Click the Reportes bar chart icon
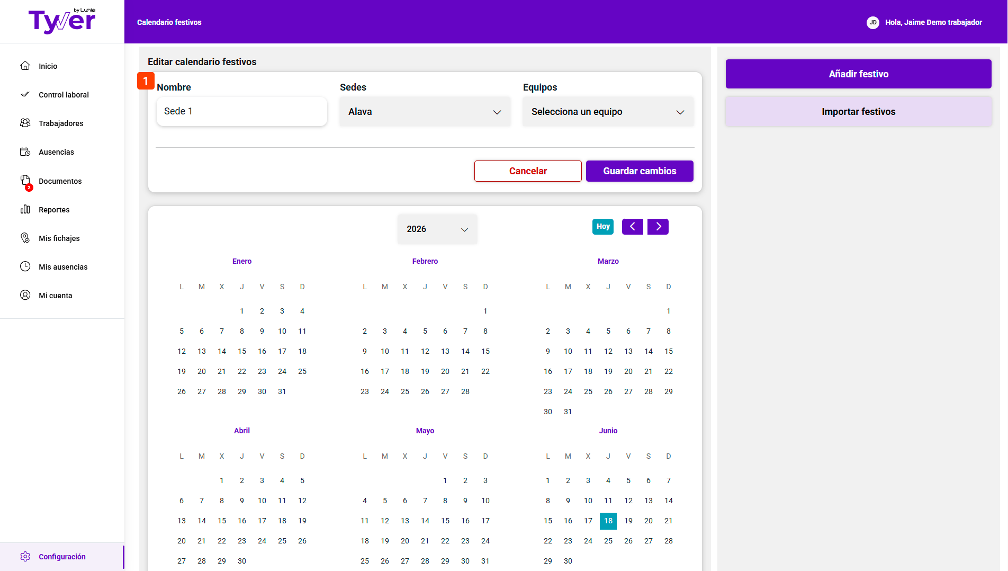1008x571 pixels. [x=25, y=209]
